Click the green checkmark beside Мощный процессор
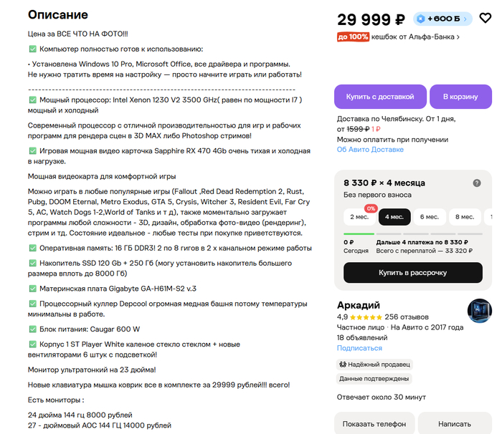The image size is (502, 434). [x=33, y=100]
